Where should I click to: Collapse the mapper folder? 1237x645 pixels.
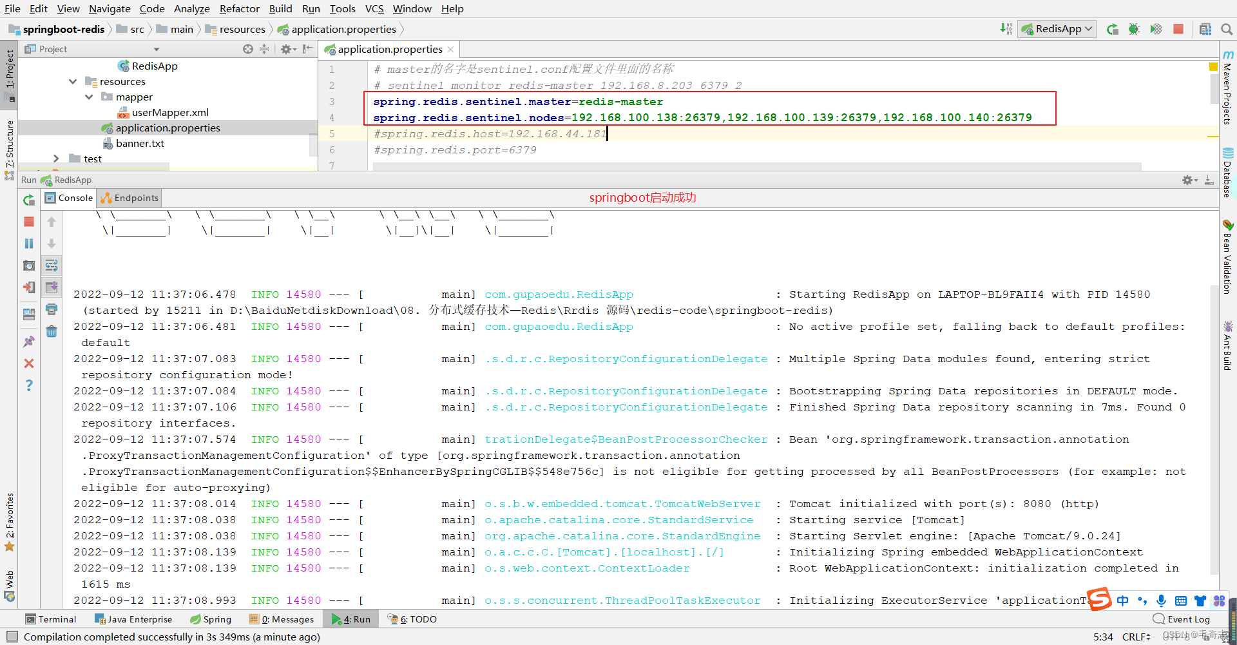click(x=89, y=97)
